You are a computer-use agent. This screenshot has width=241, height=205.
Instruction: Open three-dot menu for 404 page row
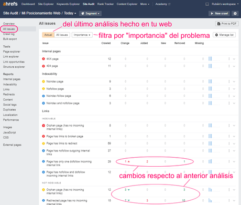pos(229,66)
